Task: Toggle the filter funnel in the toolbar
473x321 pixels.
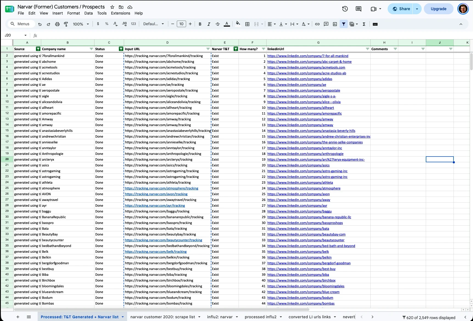Action: (x=344, y=24)
